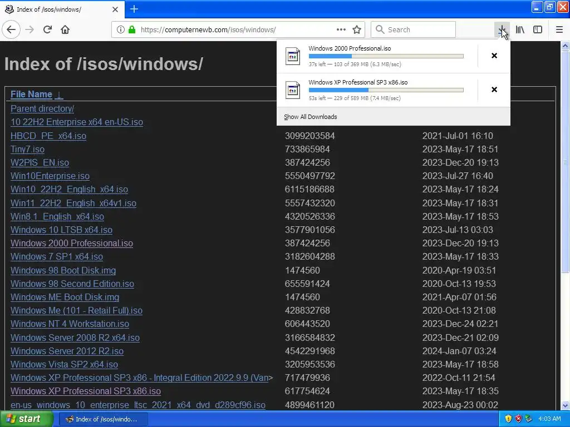Open Windows 98 Boot Disk.img link
570x427 pixels.
pos(63,271)
